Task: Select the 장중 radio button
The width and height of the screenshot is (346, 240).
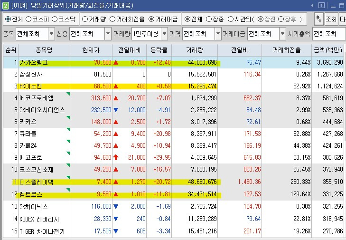Action: (x=209, y=19)
